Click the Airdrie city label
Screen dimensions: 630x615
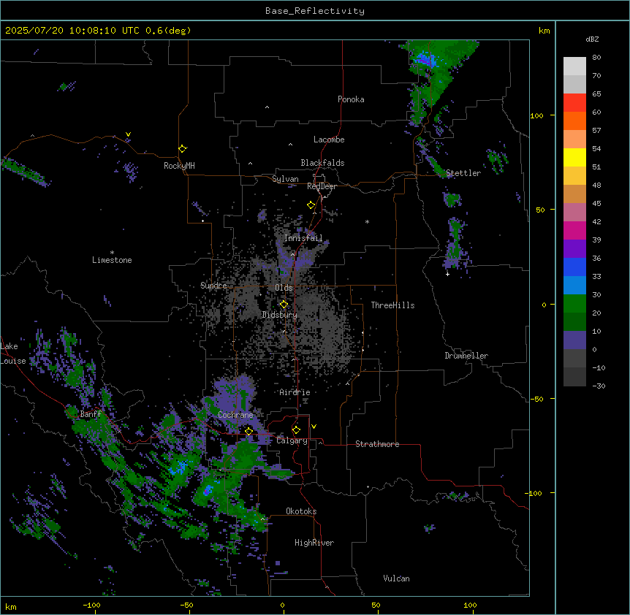pyautogui.click(x=295, y=392)
